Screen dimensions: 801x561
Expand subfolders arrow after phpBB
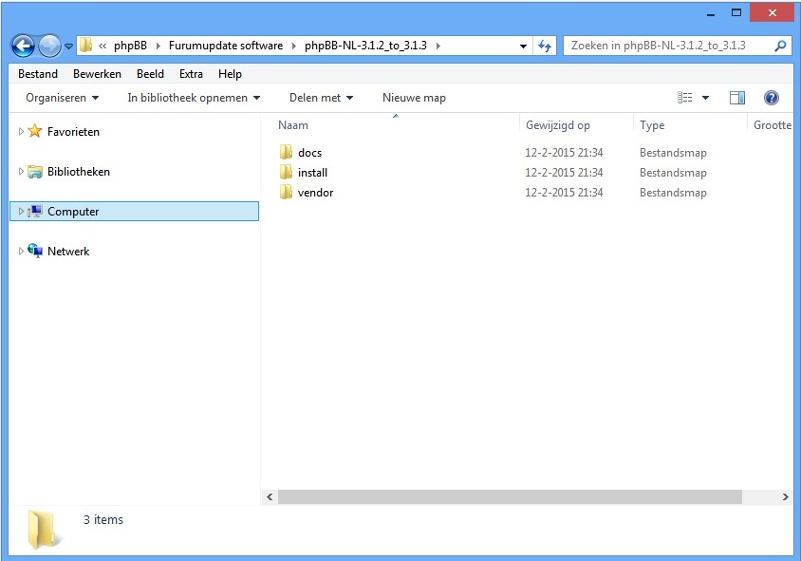pyautogui.click(x=158, y=46)
